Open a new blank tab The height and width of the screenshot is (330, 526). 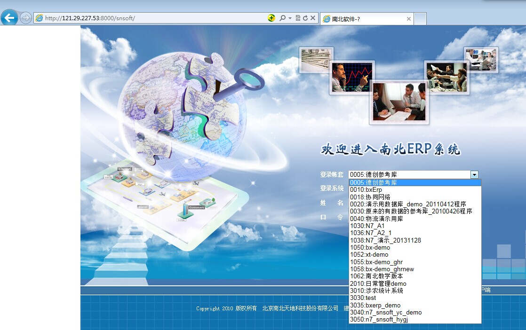pos(420,19)
